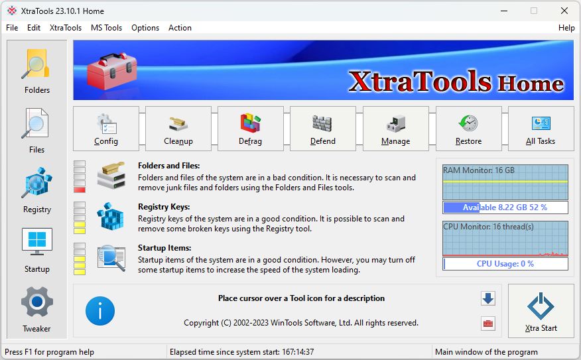Click the Config toolbar button
581x360 pixels.
pos(106,129)
